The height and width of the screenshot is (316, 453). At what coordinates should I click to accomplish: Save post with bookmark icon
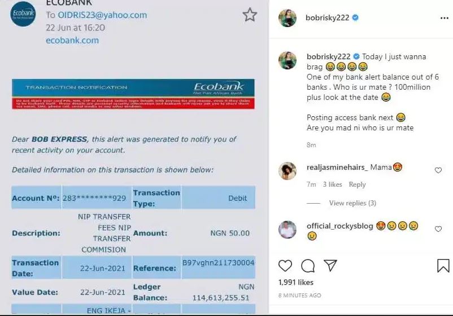[x=443, y=265]
